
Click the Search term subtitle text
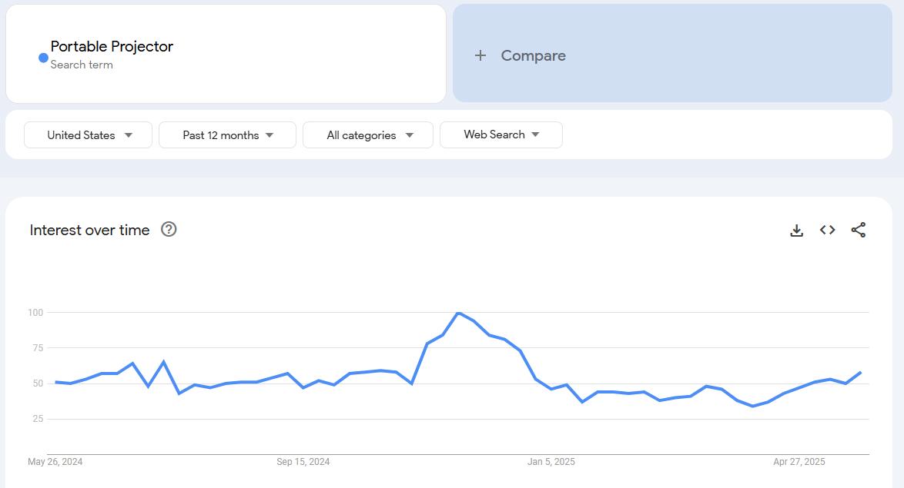coord(82,65)
